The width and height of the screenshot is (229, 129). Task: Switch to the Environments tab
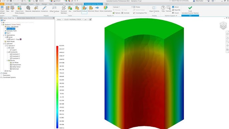click(59, 4)
